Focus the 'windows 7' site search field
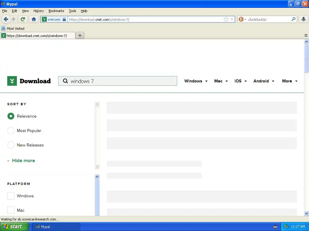This screenshot has width=309, height=231. pos(118,81)
